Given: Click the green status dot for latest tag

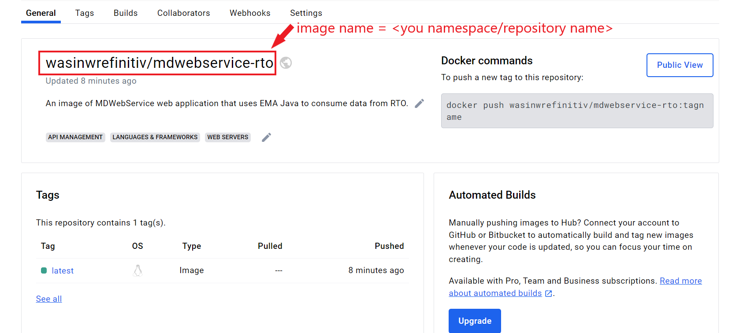Looking at the screenshot, I should 44,270.
